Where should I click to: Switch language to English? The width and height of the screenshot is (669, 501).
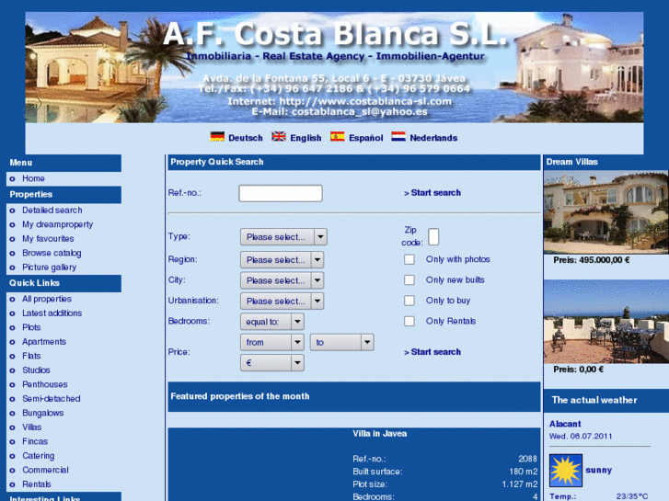[x=306, y=138]
